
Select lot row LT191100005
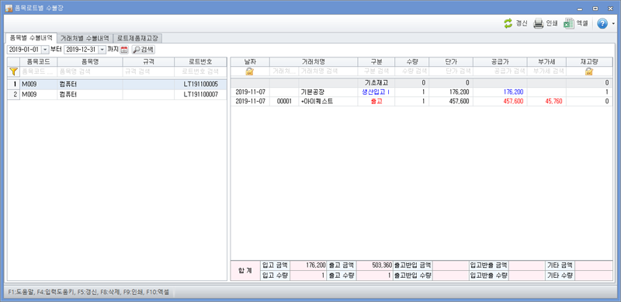(x=117, y=85)
